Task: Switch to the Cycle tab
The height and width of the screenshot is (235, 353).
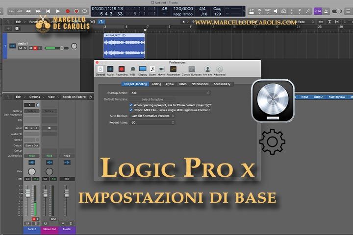Action: click(170, 84)
